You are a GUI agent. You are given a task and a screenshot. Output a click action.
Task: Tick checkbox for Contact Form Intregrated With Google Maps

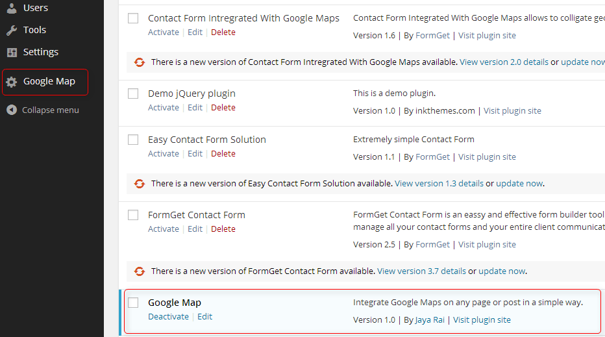[x=133, y=18]
